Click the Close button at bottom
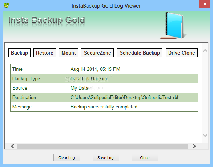 (145, 157)
